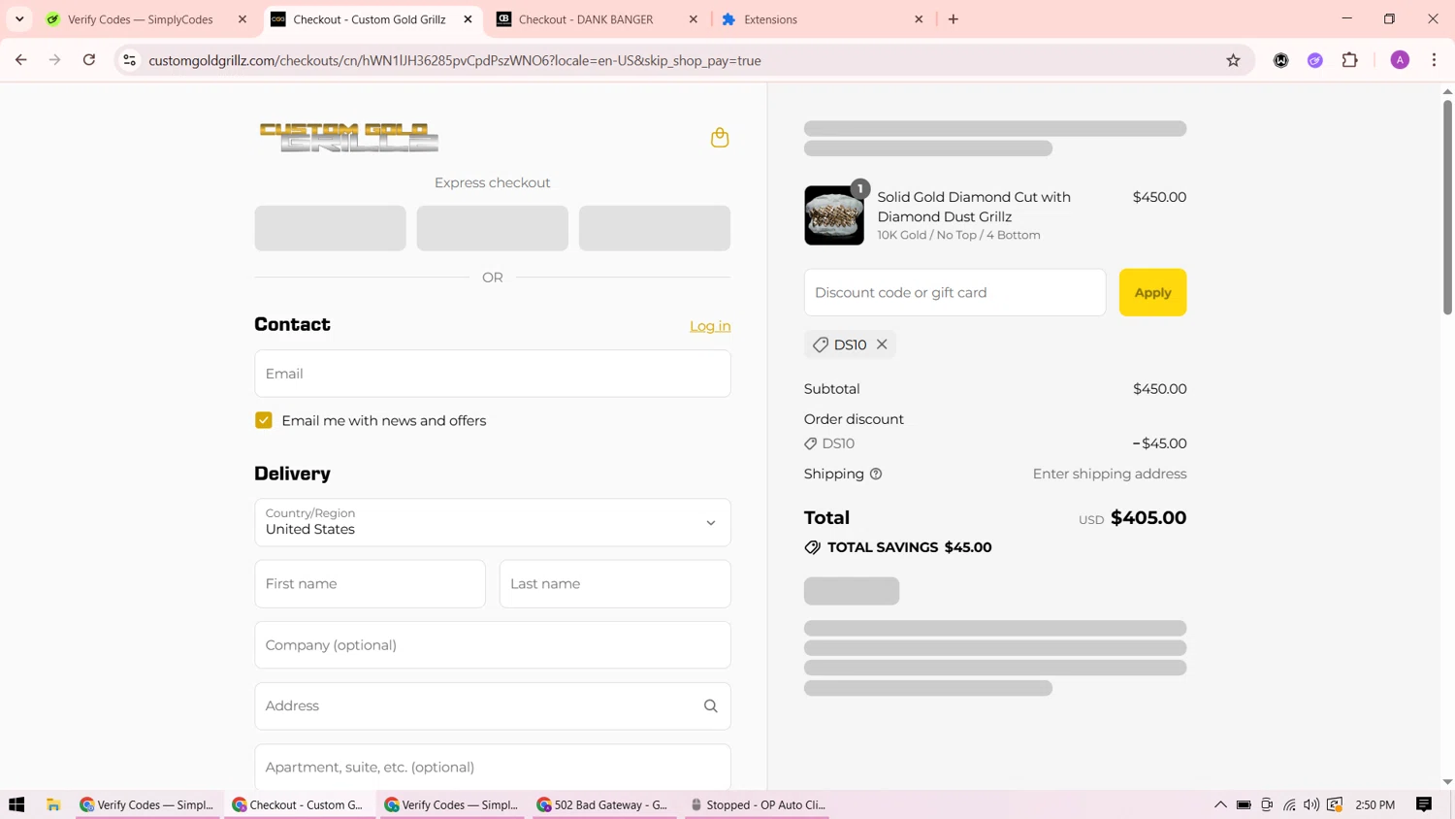Go back to the previous page

21,60
